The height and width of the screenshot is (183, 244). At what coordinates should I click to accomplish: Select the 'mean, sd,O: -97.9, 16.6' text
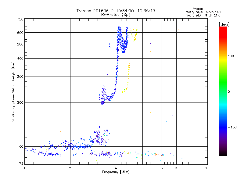tap(203, 12)
